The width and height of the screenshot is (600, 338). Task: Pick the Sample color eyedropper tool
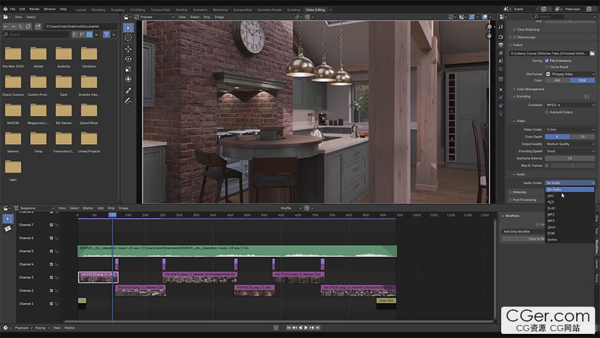pyautogui.click(x=128, y=90)
